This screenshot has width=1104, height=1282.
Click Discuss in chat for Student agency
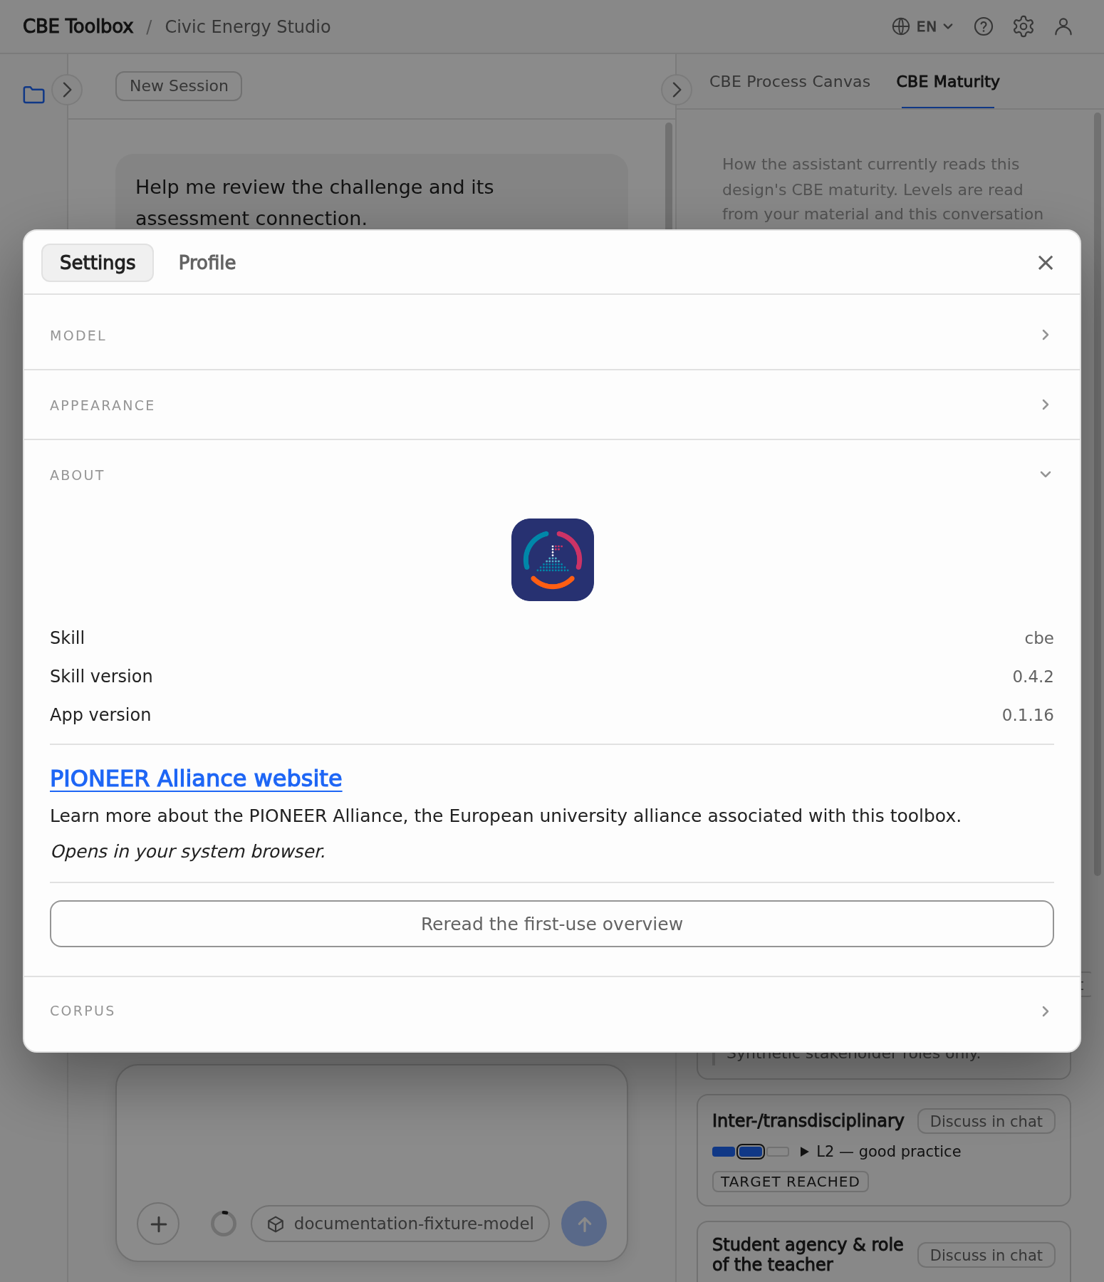(986, 1255)
